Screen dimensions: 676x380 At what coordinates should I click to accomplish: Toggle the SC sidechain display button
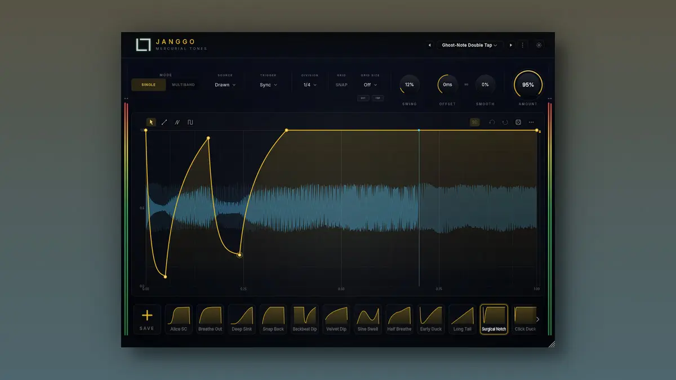coord(475,122)
